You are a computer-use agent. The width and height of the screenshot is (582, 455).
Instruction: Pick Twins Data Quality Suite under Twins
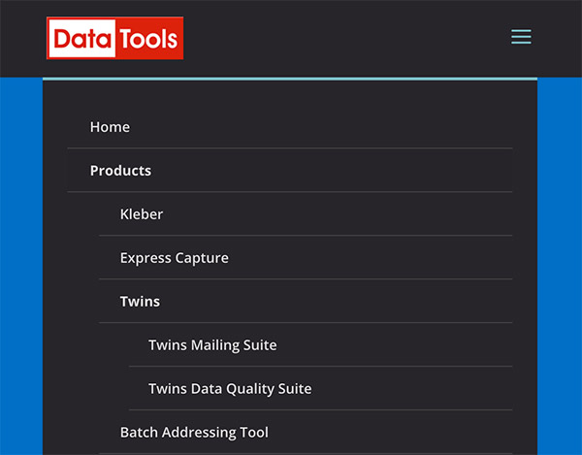click(230, 389)
